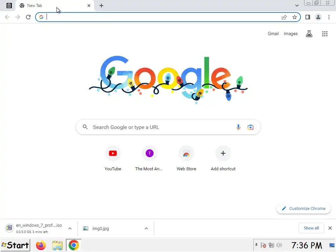The width and height of the screenshot is (336, 252).
Task: Start voice search with microphone icon
Action: pos(238,127)
